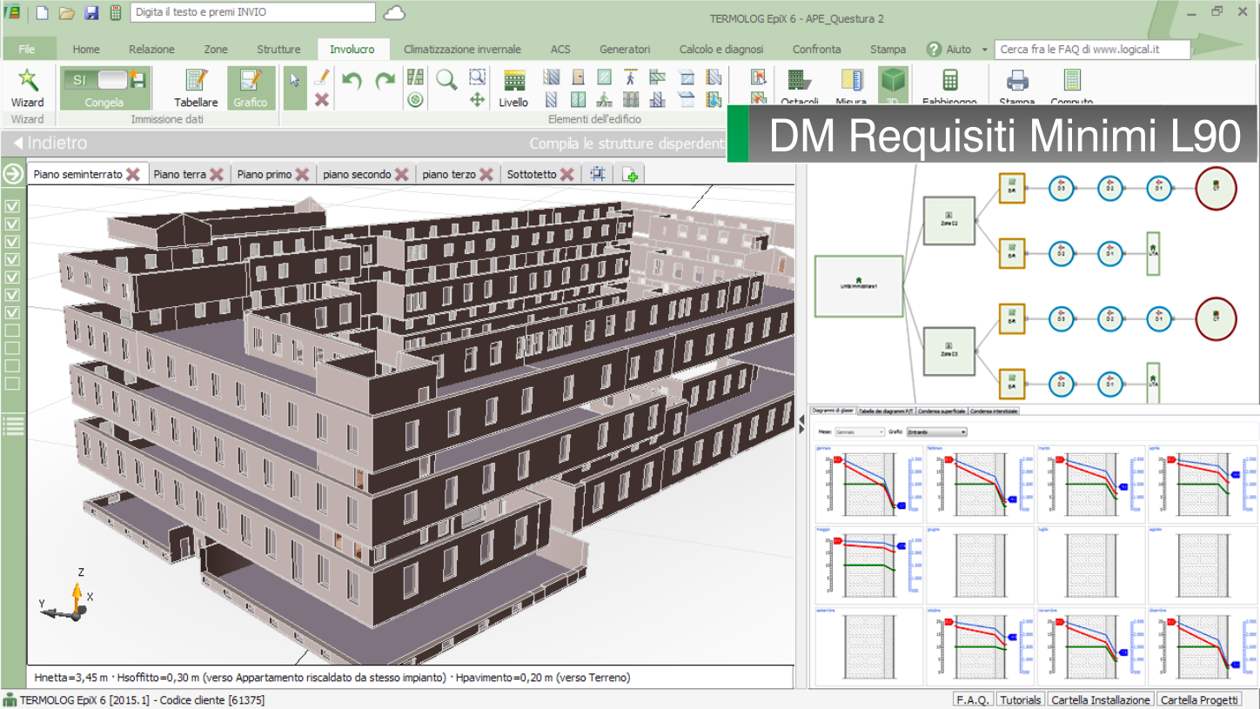The height and width of the screenshot is (709, 1260).
Task: Add a new floor with the plus icon
Action: coord(631,175)
